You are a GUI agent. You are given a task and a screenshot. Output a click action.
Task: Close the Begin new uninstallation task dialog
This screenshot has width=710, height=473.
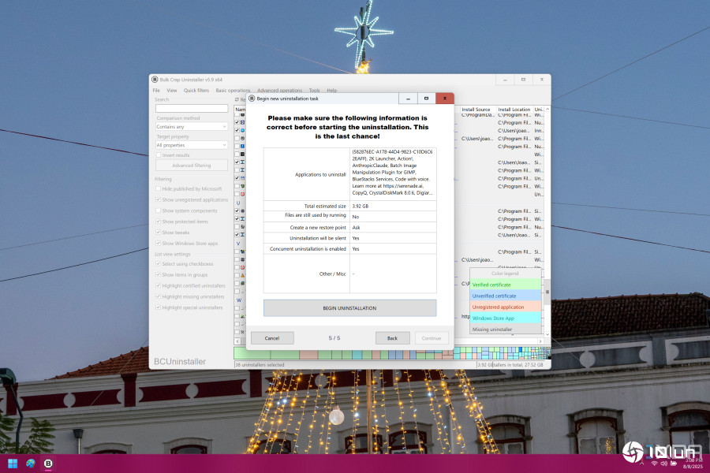(445, 99)
